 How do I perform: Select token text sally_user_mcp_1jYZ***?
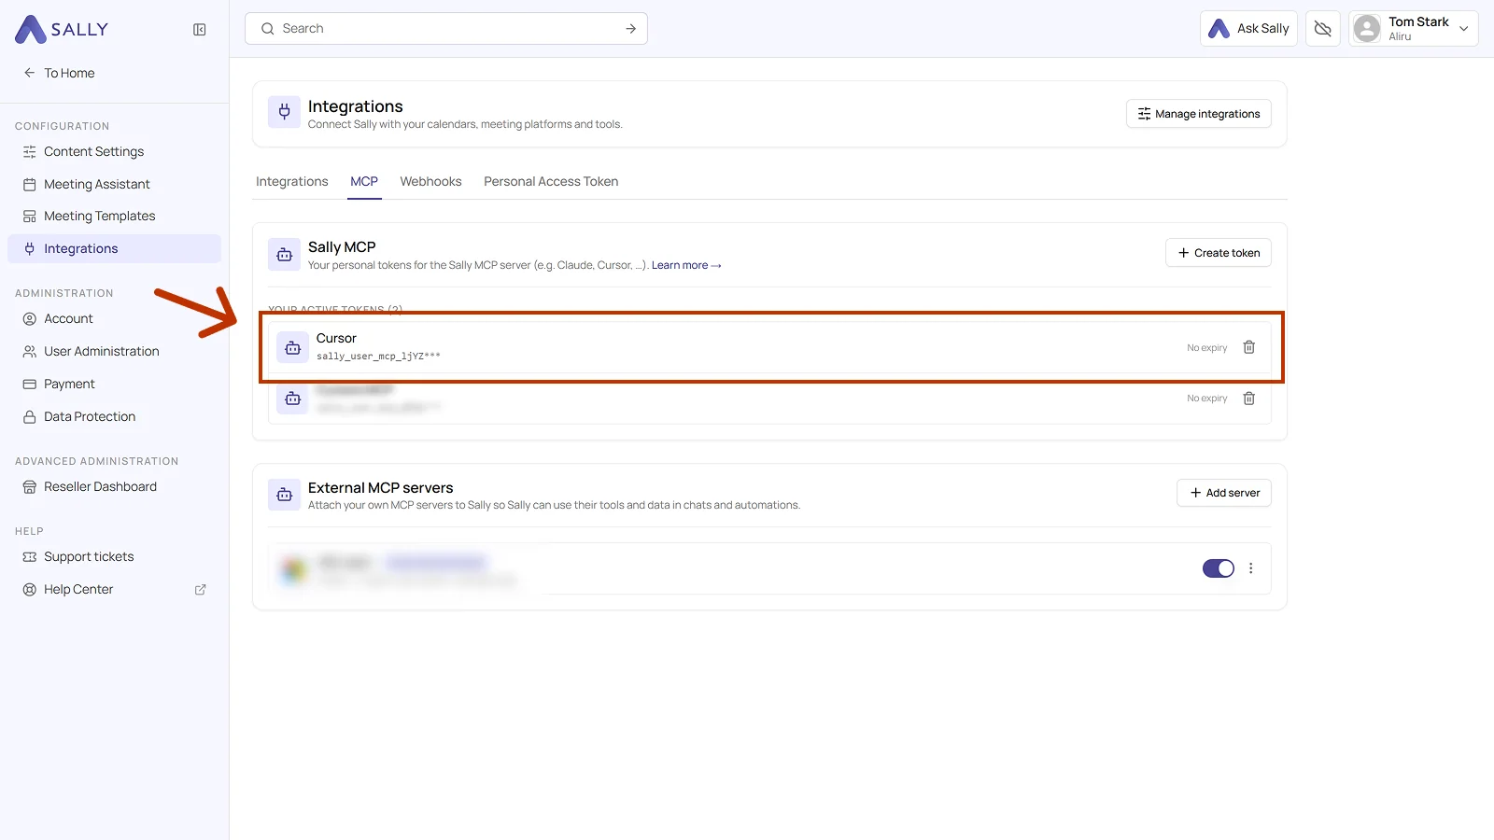pos(378,356)
